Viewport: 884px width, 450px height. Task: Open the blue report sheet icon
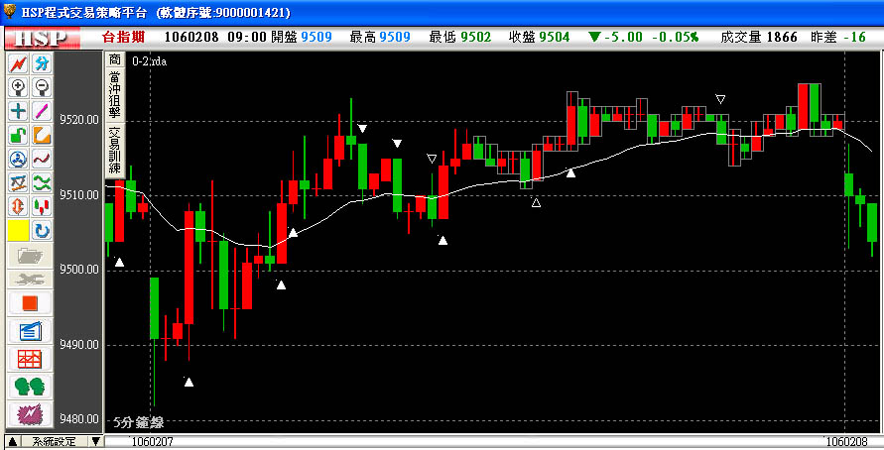(30, 331)
